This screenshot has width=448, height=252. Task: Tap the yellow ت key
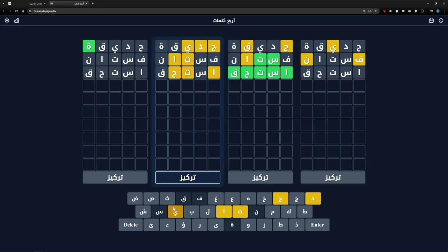[x=240, y=212]
